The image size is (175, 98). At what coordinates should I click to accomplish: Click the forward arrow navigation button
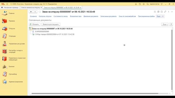35,12
